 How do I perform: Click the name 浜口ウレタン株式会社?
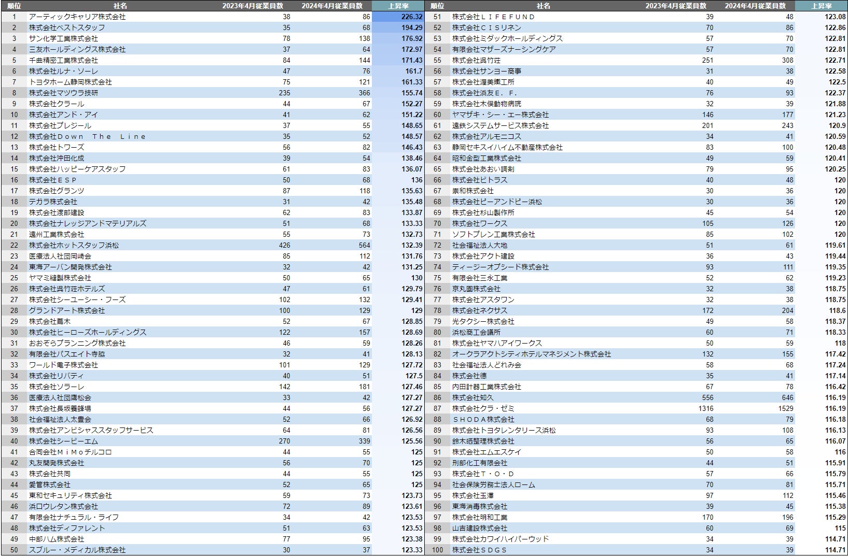(63, 506)
